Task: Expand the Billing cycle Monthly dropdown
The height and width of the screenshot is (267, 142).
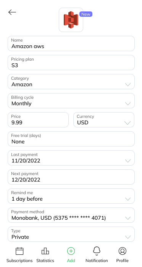Action: (x=71, y=101)
